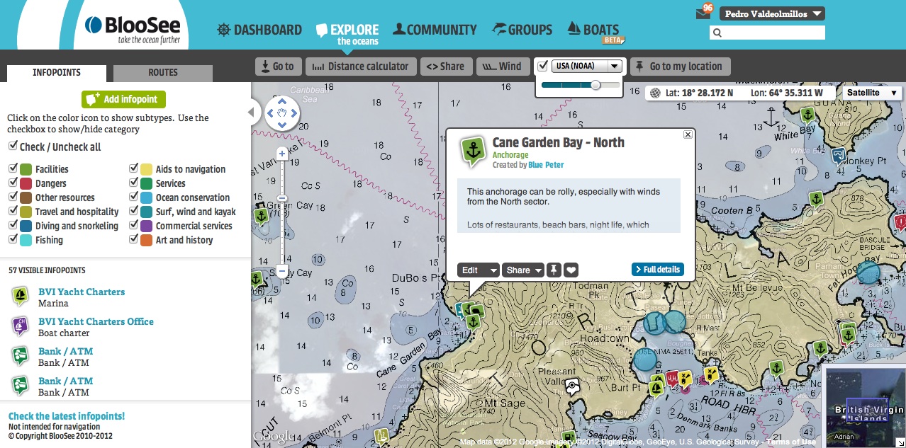Select the restaurant marker near Belmont Pt
Screen dimensions: 906x448
[x=383, y=437]
